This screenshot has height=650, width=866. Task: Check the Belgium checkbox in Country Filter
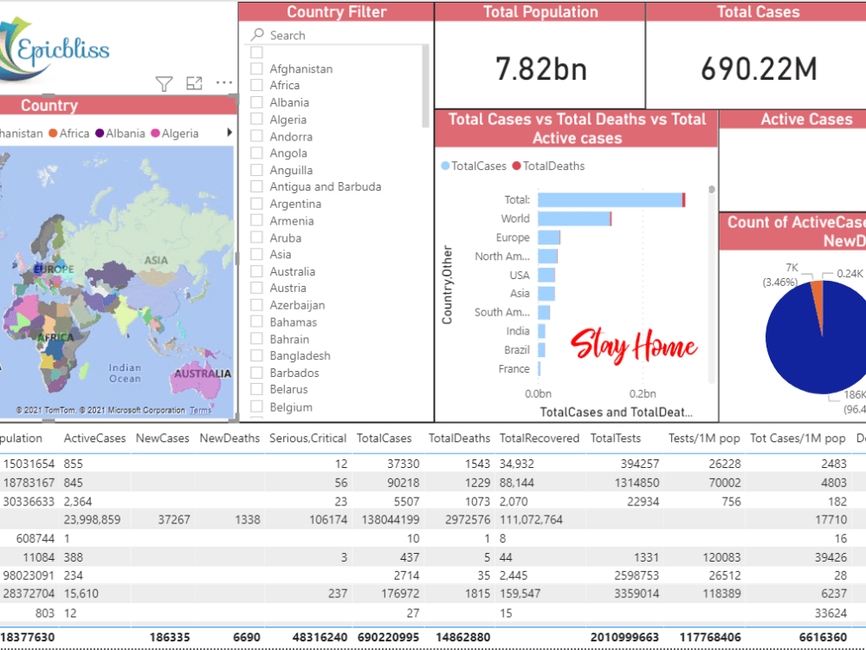click(x=255, y=406)
